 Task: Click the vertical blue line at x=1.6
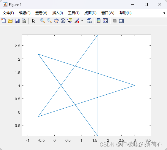tap(98, 85)
